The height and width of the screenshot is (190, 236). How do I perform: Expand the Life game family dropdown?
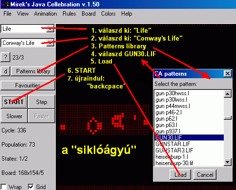[x=50, y=29]
